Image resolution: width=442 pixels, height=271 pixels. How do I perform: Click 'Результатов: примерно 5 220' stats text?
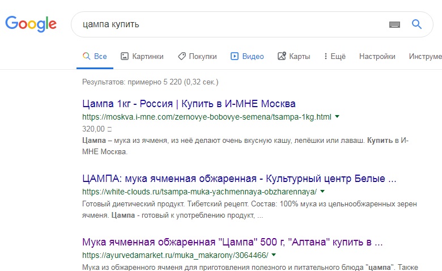click(150, 82)
